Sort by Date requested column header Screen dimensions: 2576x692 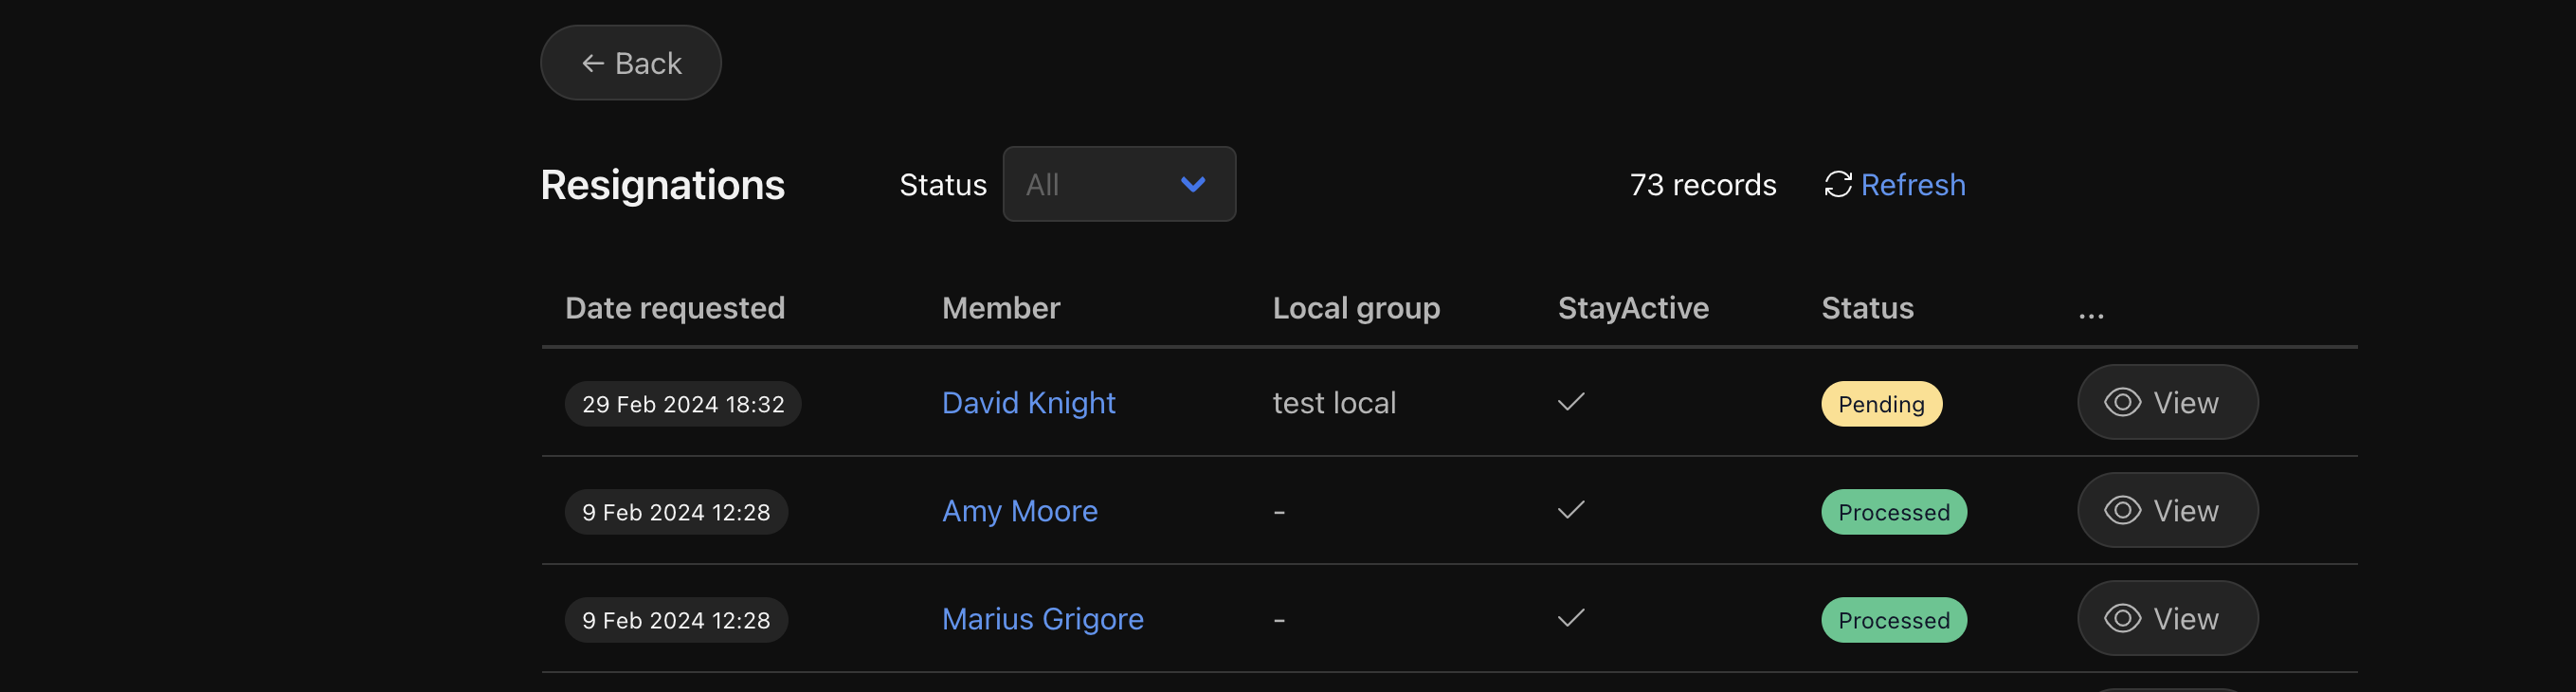675,308
